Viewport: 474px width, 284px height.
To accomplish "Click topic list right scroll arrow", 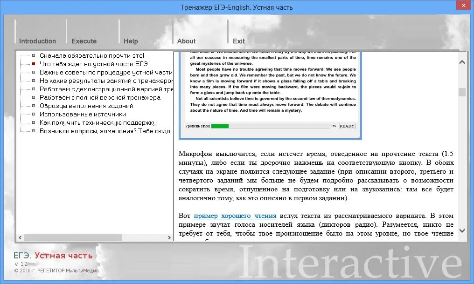I will [x=169, y=238].
